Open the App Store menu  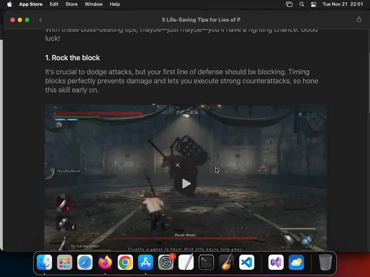pos(31,4)
